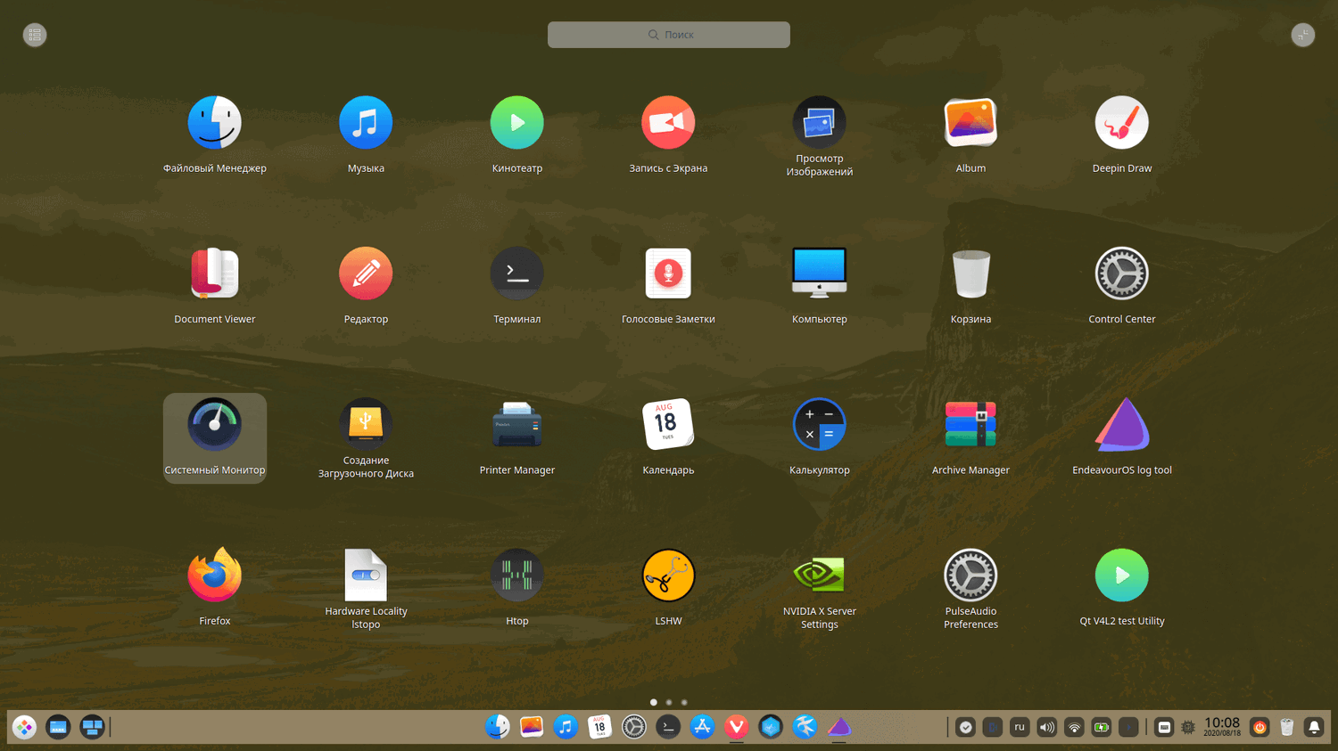Click the launcher button in the dock
Viewport: 1338px width, 751px height.
click(24, 727)
